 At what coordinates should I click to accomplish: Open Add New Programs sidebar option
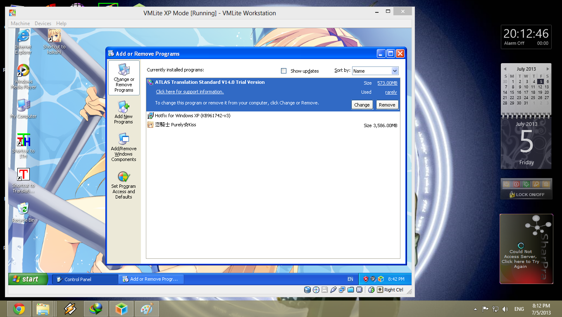tap(124, 112)
